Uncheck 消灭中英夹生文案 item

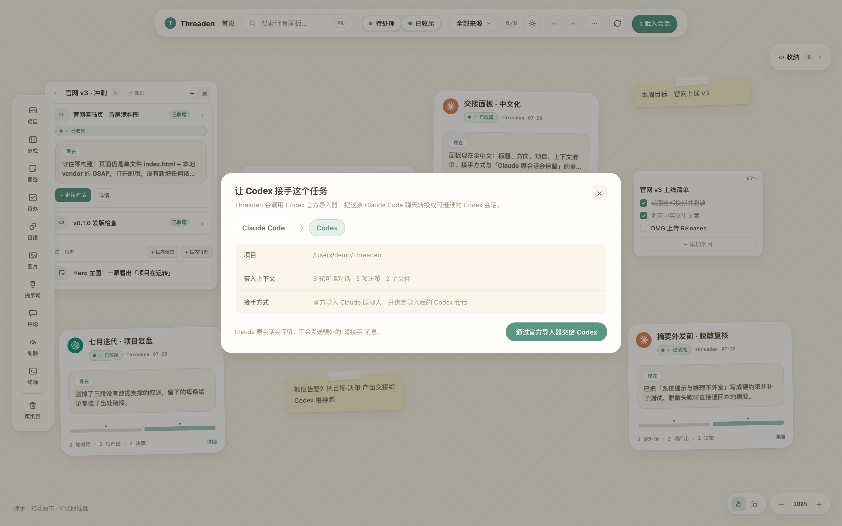643,216
